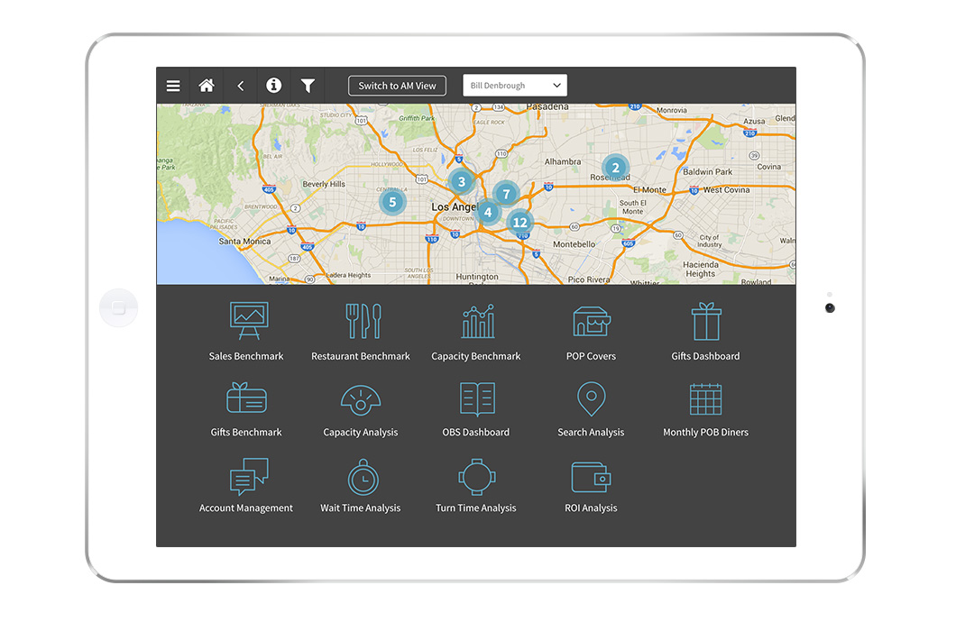Show the info panel
Image resolution: width=956 pixels, height=622 pixels.
click(x=274, y=86)
